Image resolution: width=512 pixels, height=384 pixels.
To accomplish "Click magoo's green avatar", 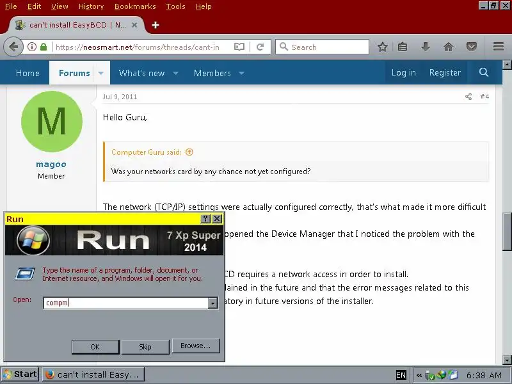I will pyautogui.click(x=52, y=121).
